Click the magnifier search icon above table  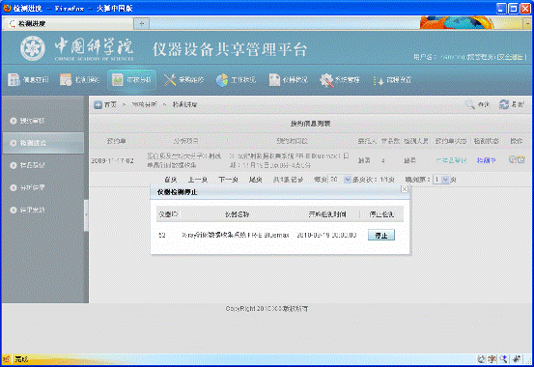tap(470, 104)
